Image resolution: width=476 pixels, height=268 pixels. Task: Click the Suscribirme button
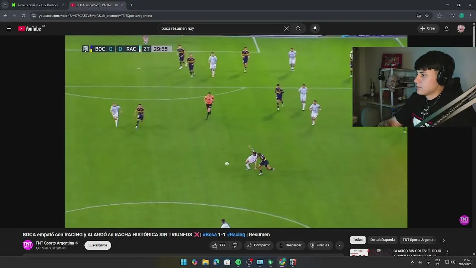coord(98,245)
